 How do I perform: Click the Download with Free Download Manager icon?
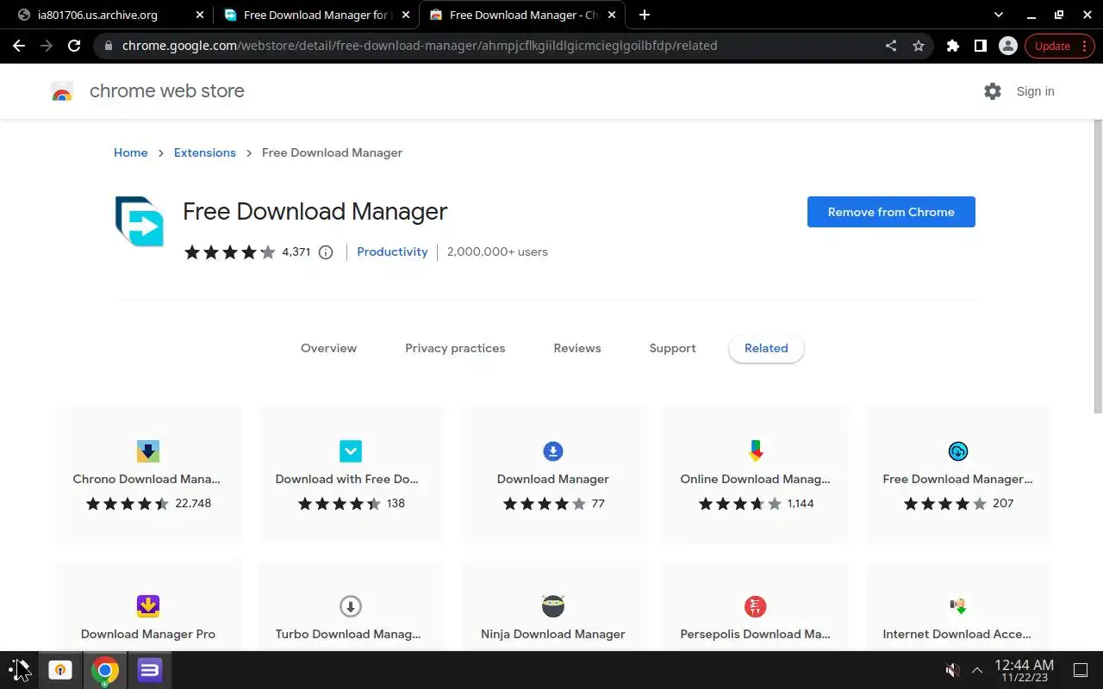pyautogui.click(x=351, y=451)
